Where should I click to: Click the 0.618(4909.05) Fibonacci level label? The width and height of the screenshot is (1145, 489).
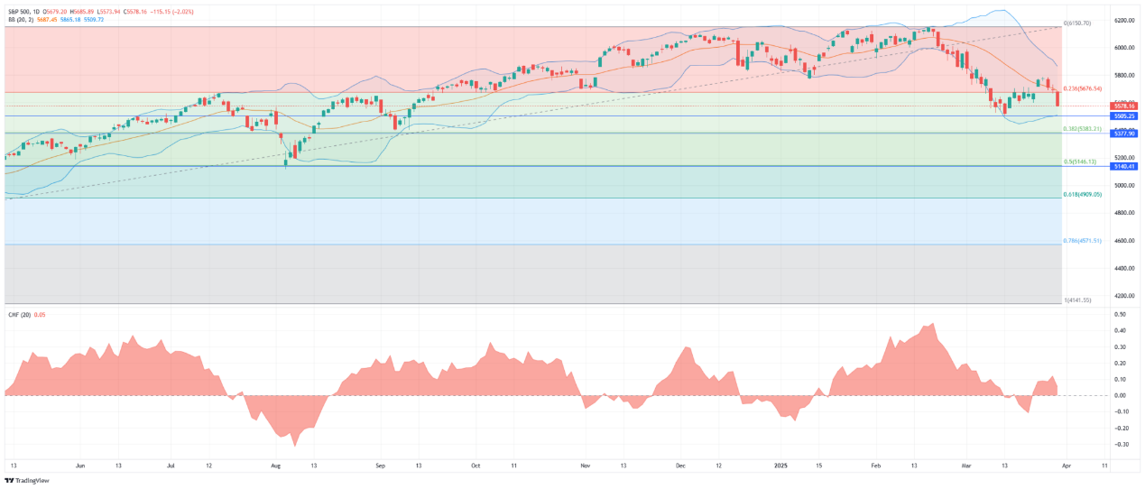[x=1084, y=194]
